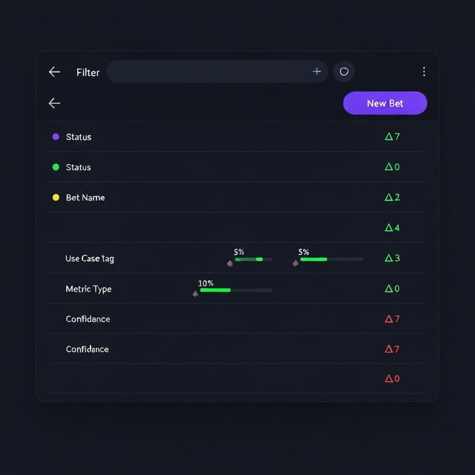This screenshot has width=475, height=475.
Task: Expand the first Confidence row
Action: pyautogui.click(x=88, y=319)
